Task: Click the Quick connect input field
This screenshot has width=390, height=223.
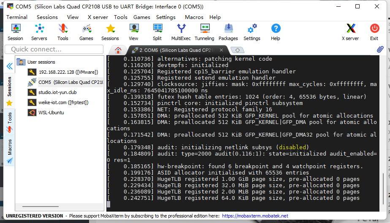Action: (x=54, y=49)
